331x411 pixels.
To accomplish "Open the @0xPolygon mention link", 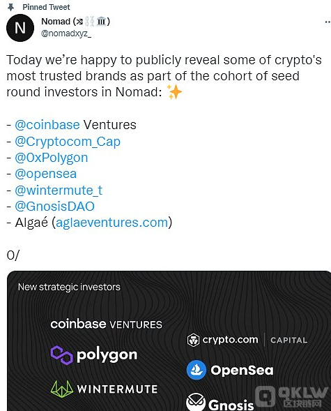I will (x=52, y=158).
